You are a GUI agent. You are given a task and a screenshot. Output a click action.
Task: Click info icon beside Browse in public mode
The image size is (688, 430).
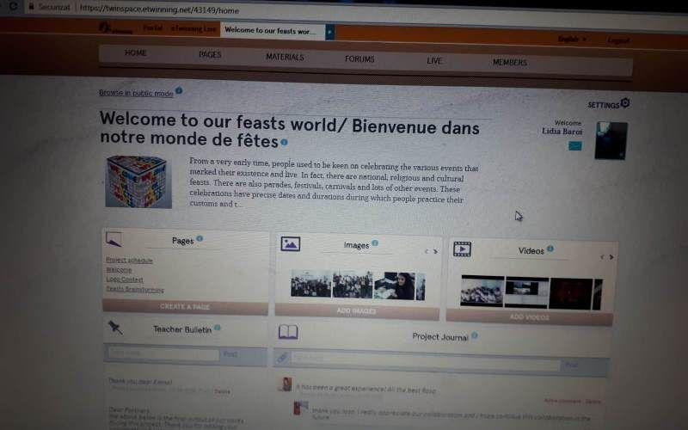point(179,90)
